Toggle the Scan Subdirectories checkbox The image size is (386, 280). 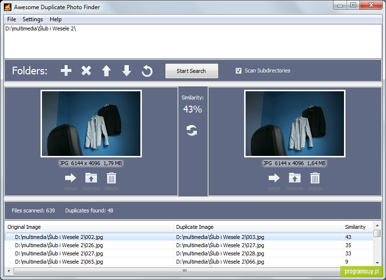[x=238, y=70]
